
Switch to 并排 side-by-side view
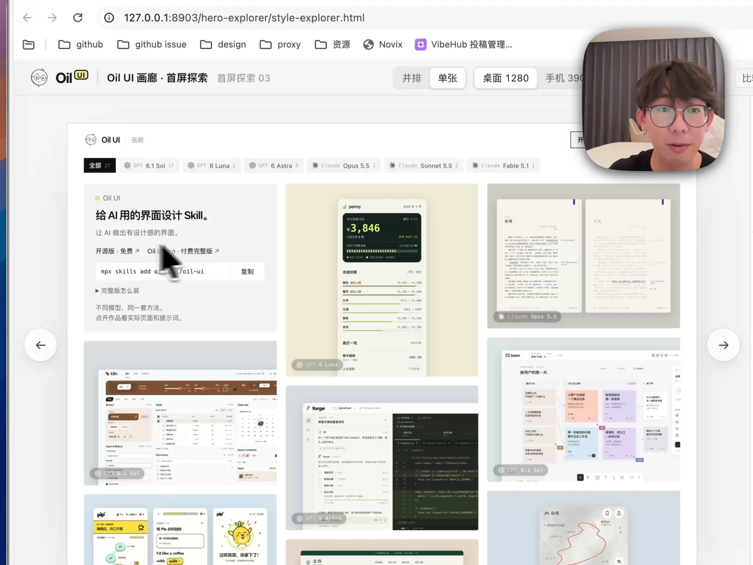tap(412, 78)
